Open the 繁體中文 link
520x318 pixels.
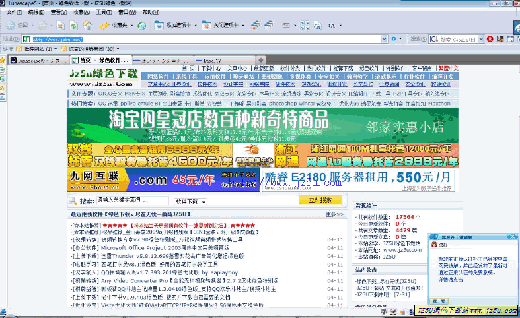click(449, 68)
